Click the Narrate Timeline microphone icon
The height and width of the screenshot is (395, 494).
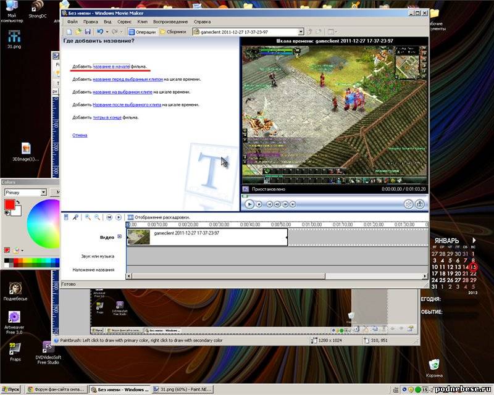click(75, 217)
